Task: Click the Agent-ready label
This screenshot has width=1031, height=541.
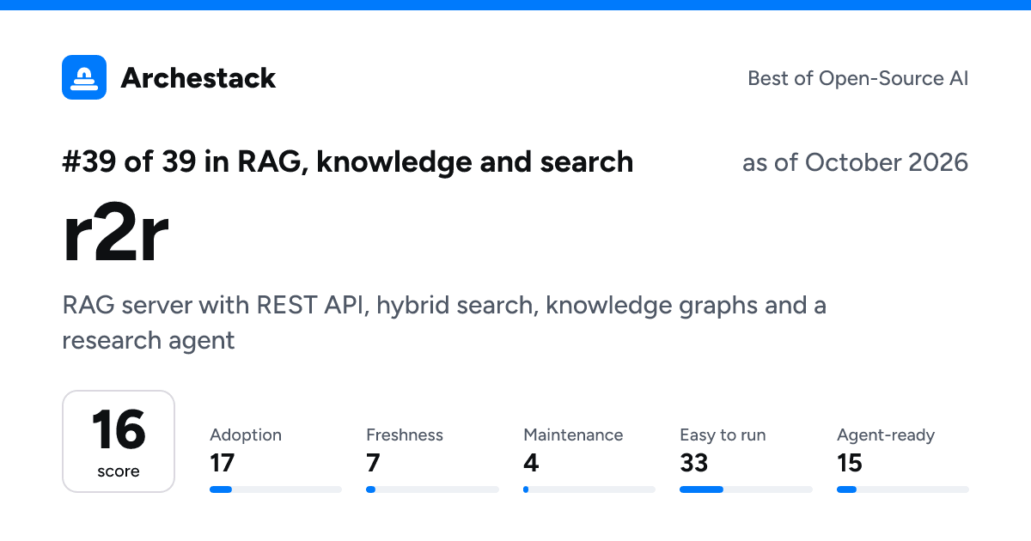Action: pos(886,435)
